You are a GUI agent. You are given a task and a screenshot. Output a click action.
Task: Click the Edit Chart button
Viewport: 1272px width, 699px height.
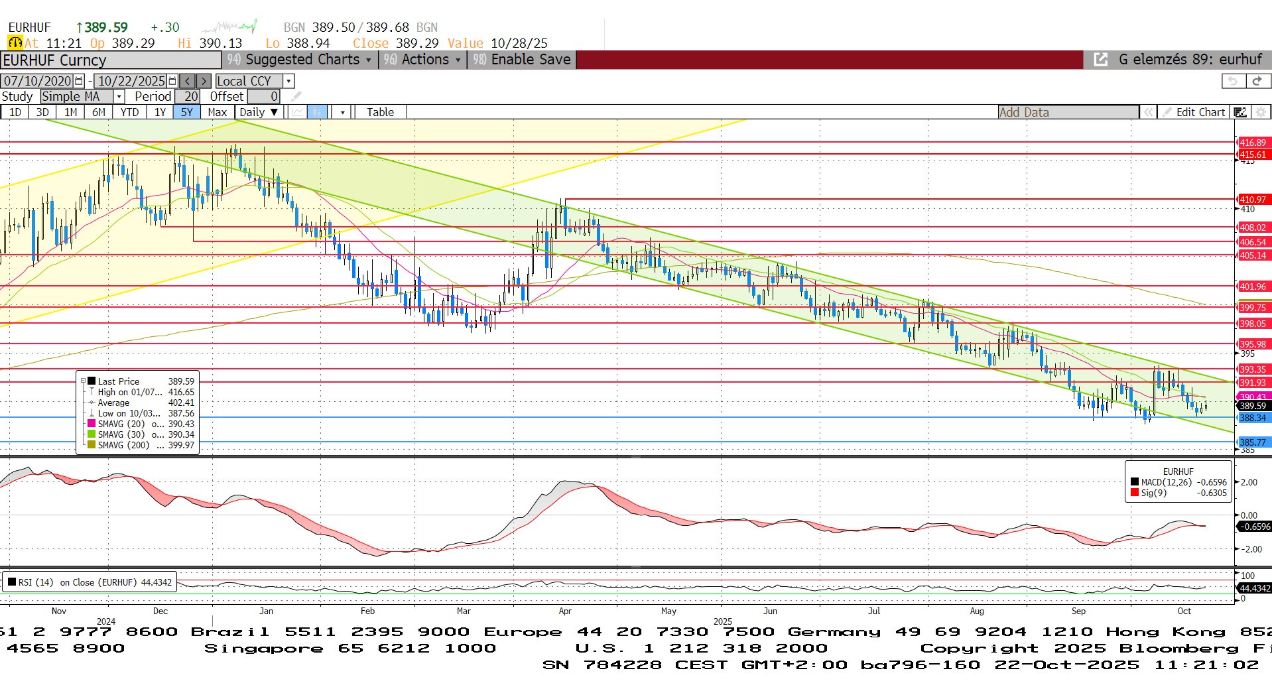click(1194, 112)
